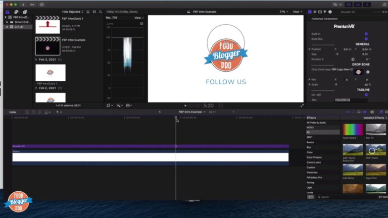The height and width of the screenshot is (218, 388).
Task: Open the viewer 77% zoom dropdown
Action: tap(282, 11)
